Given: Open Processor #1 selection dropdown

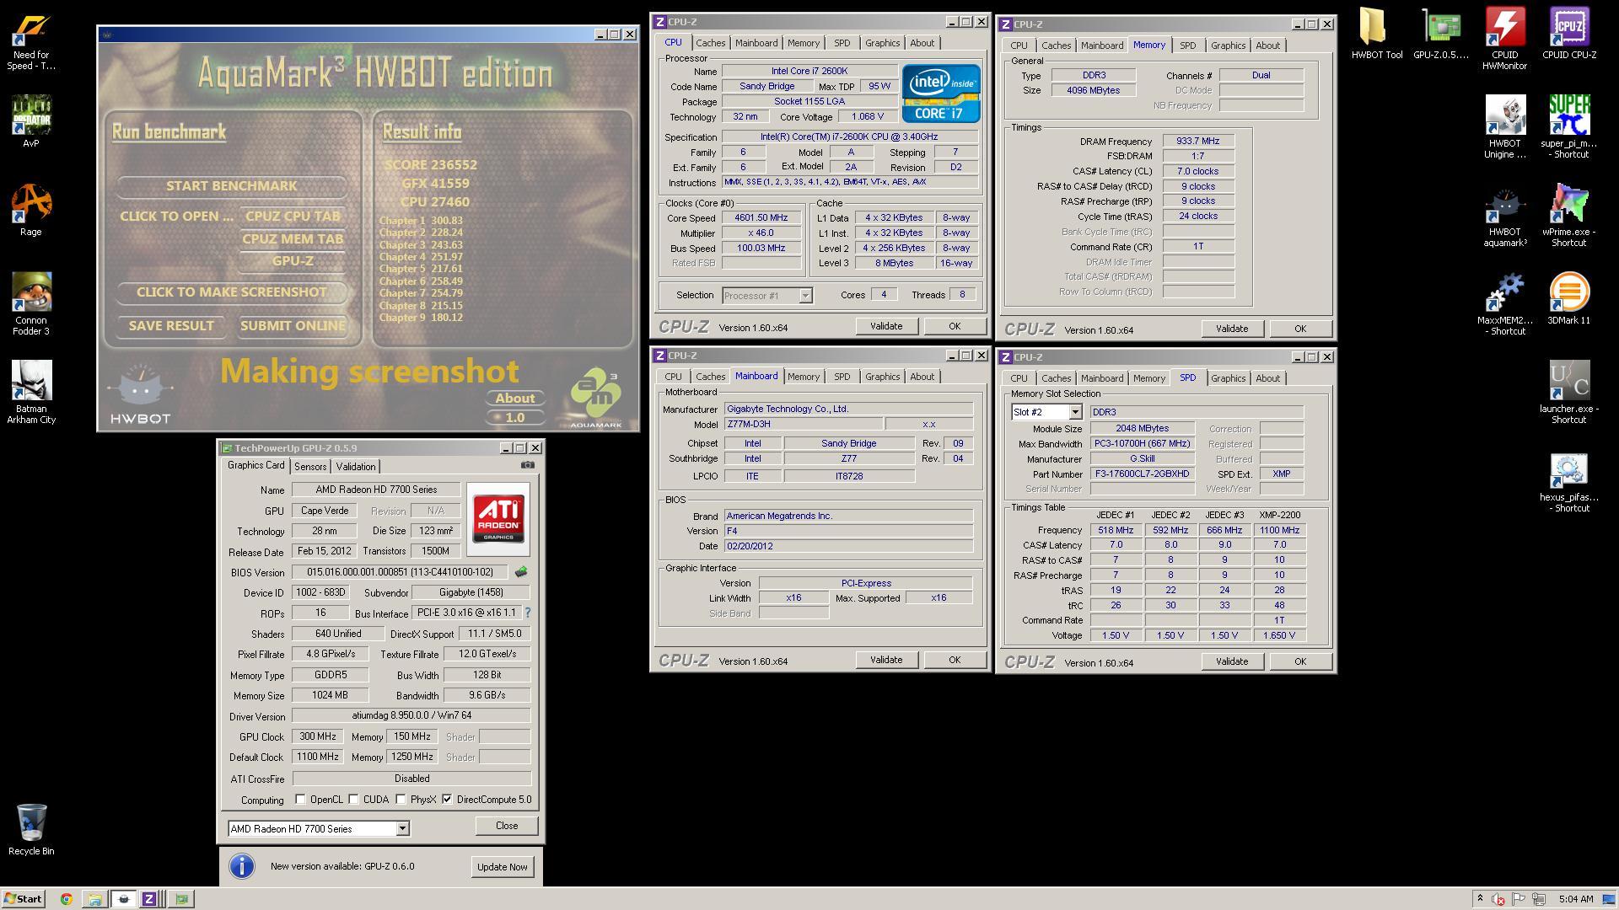Looking at the screenshot, I should point(805,295).
